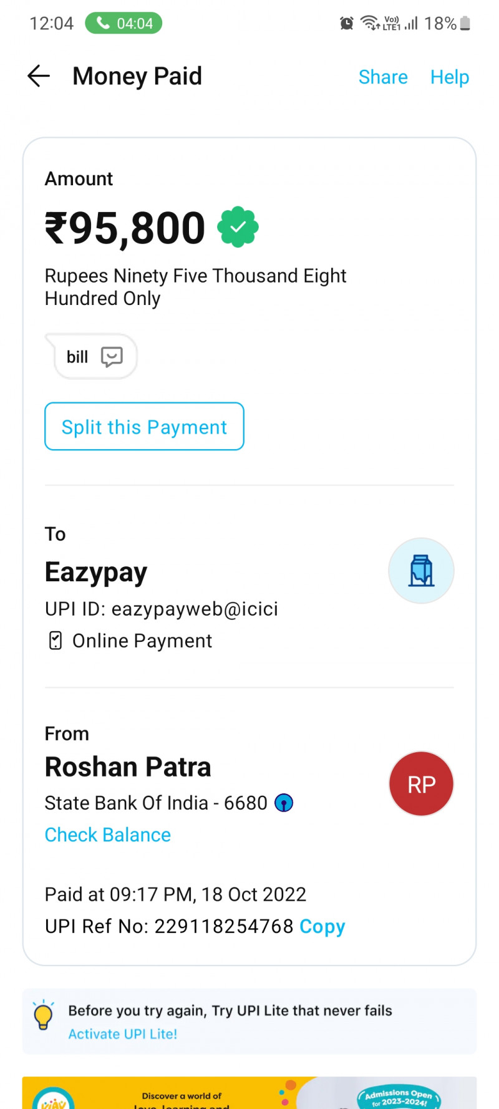Tap the back arrow icon
The height and width of the screenshot is (1109, 499).
coord(39,76)
